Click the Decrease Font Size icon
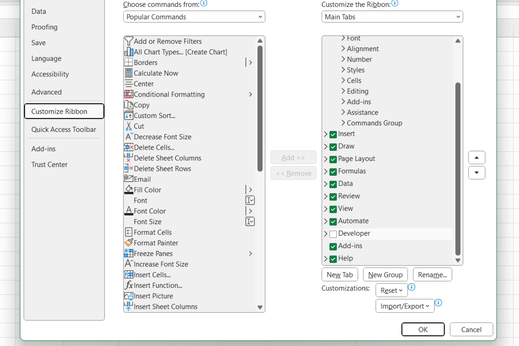Image resolution: width=519 pixels, height=346 pixels. click(129, 137)
